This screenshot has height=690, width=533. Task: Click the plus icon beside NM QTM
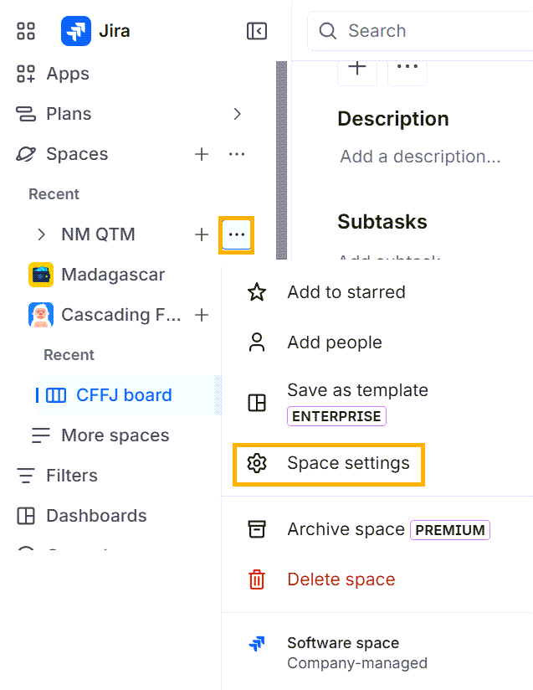202,234
